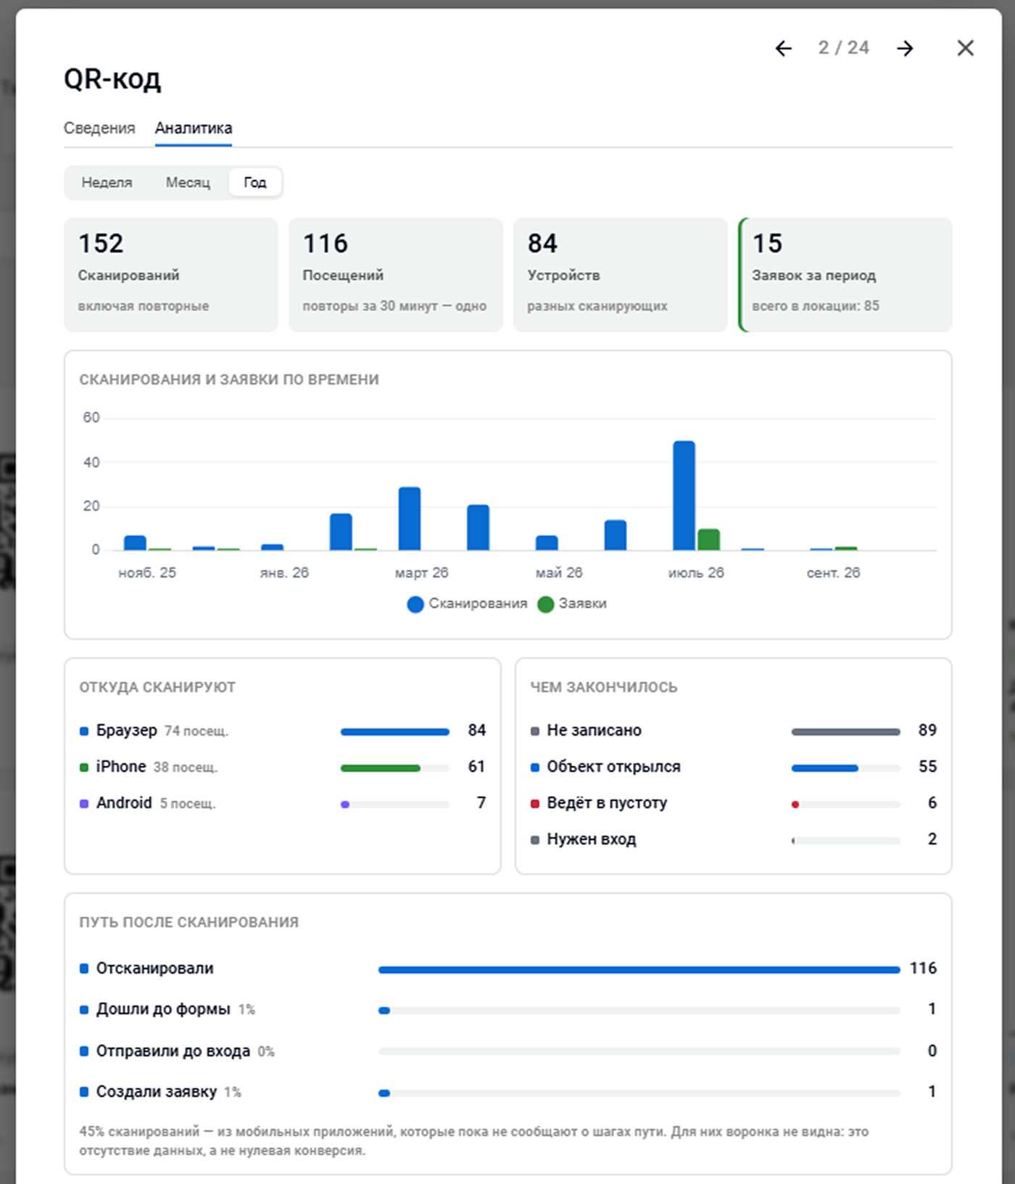The width and height of the screenshot is (1015, 1184).
Task: Select the Год period
Action: (255, 183)
